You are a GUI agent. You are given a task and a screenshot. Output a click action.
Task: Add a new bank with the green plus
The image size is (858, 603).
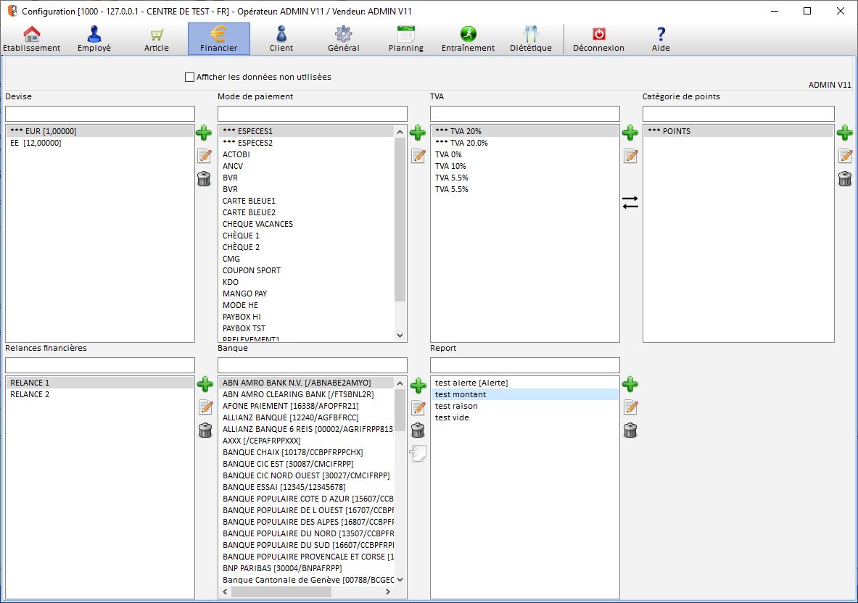[418, 385]
